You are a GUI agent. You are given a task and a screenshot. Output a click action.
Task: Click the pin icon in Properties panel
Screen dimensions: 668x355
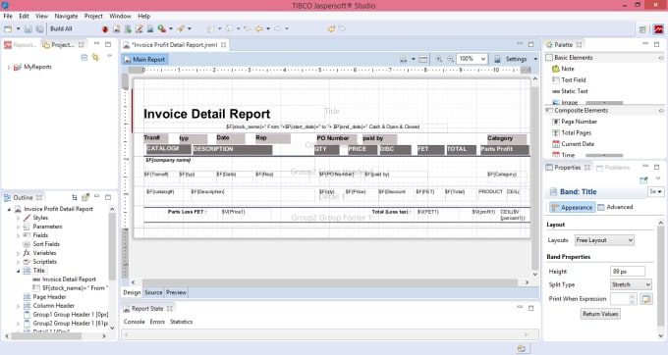[x=643, y=179]
